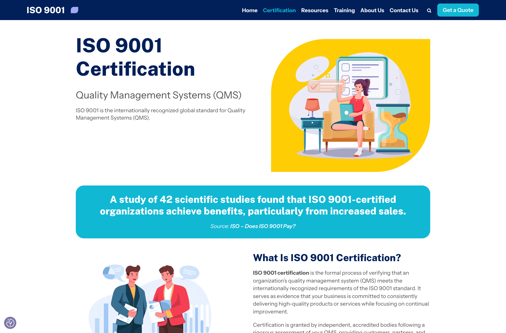This screenshot has width=506, height=333.
Task: Click the 'What Is ISO 9001 Certification?' heading
Action: (327, 258)
